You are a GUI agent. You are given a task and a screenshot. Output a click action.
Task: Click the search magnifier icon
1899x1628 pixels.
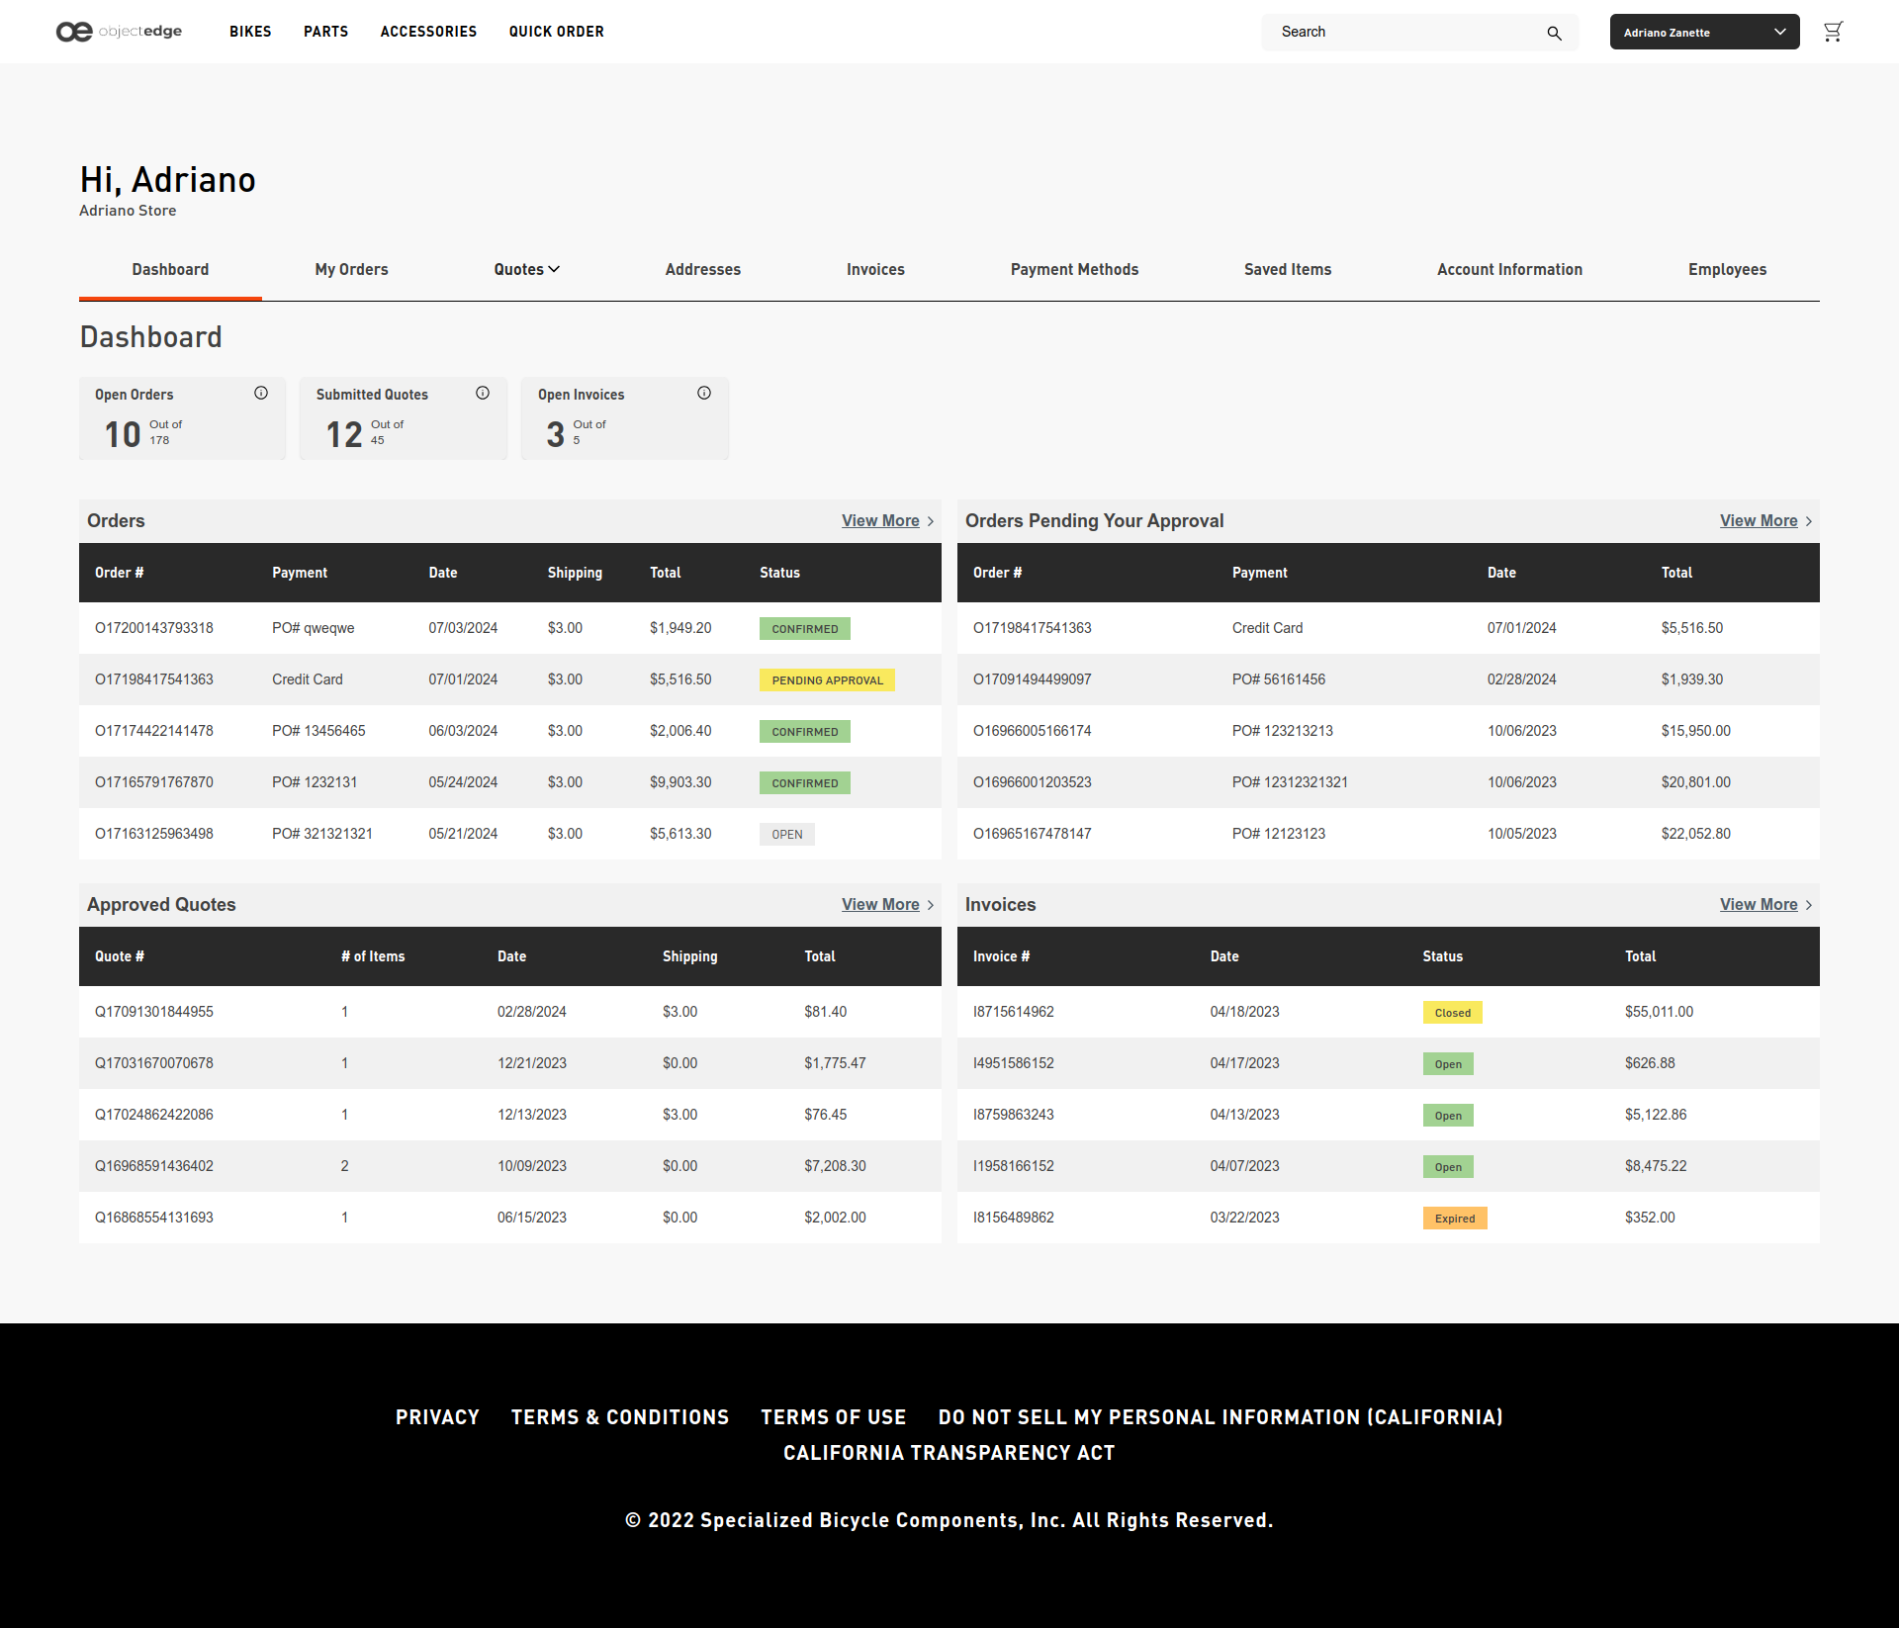point(1554,31)
